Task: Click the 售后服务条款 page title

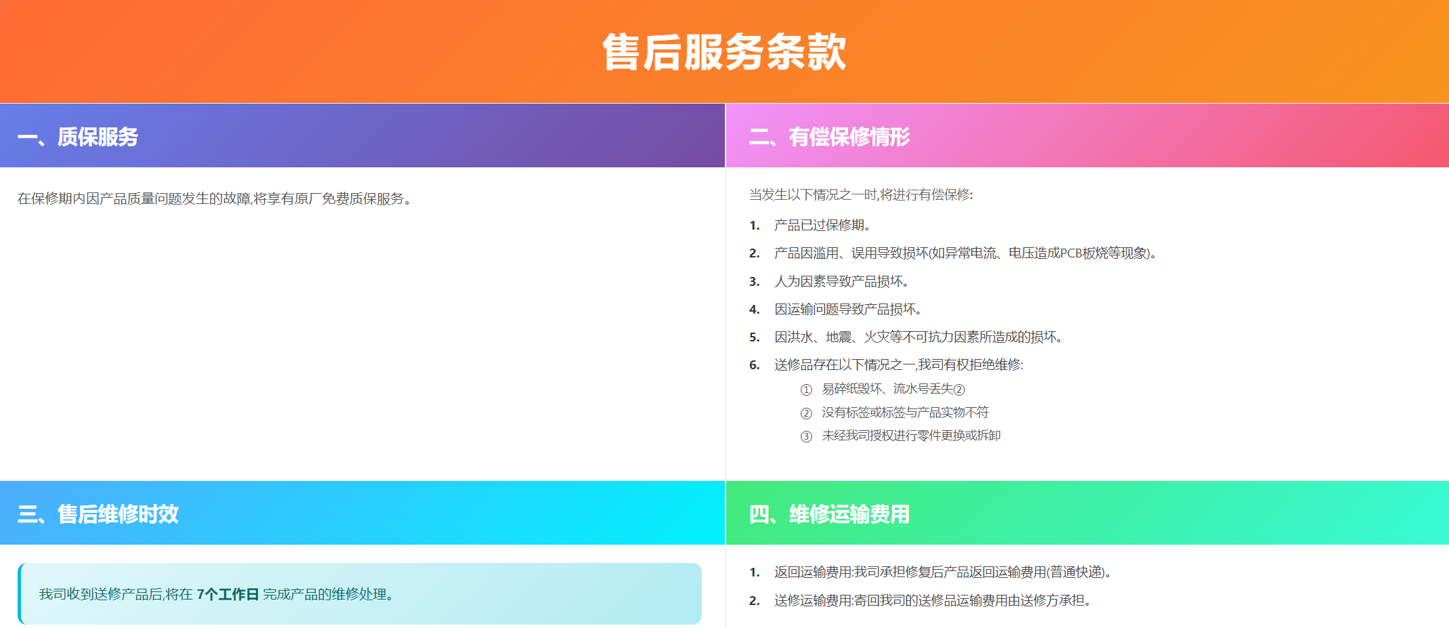Action: [x=724, y=52]
